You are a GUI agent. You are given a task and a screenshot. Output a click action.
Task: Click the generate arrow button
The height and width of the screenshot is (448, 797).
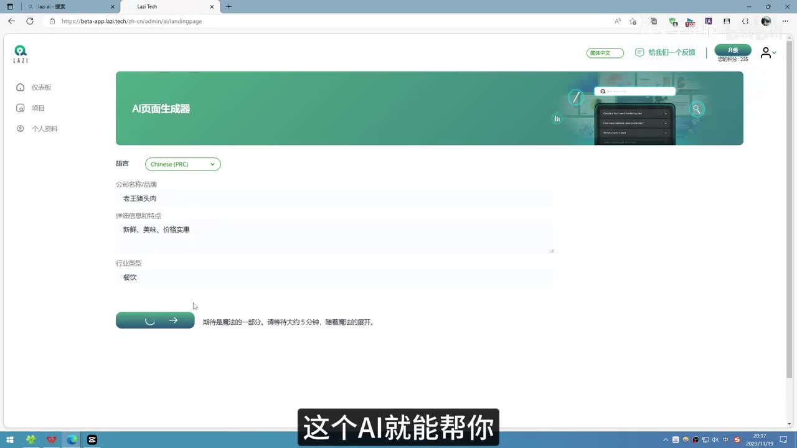[155, 320]
